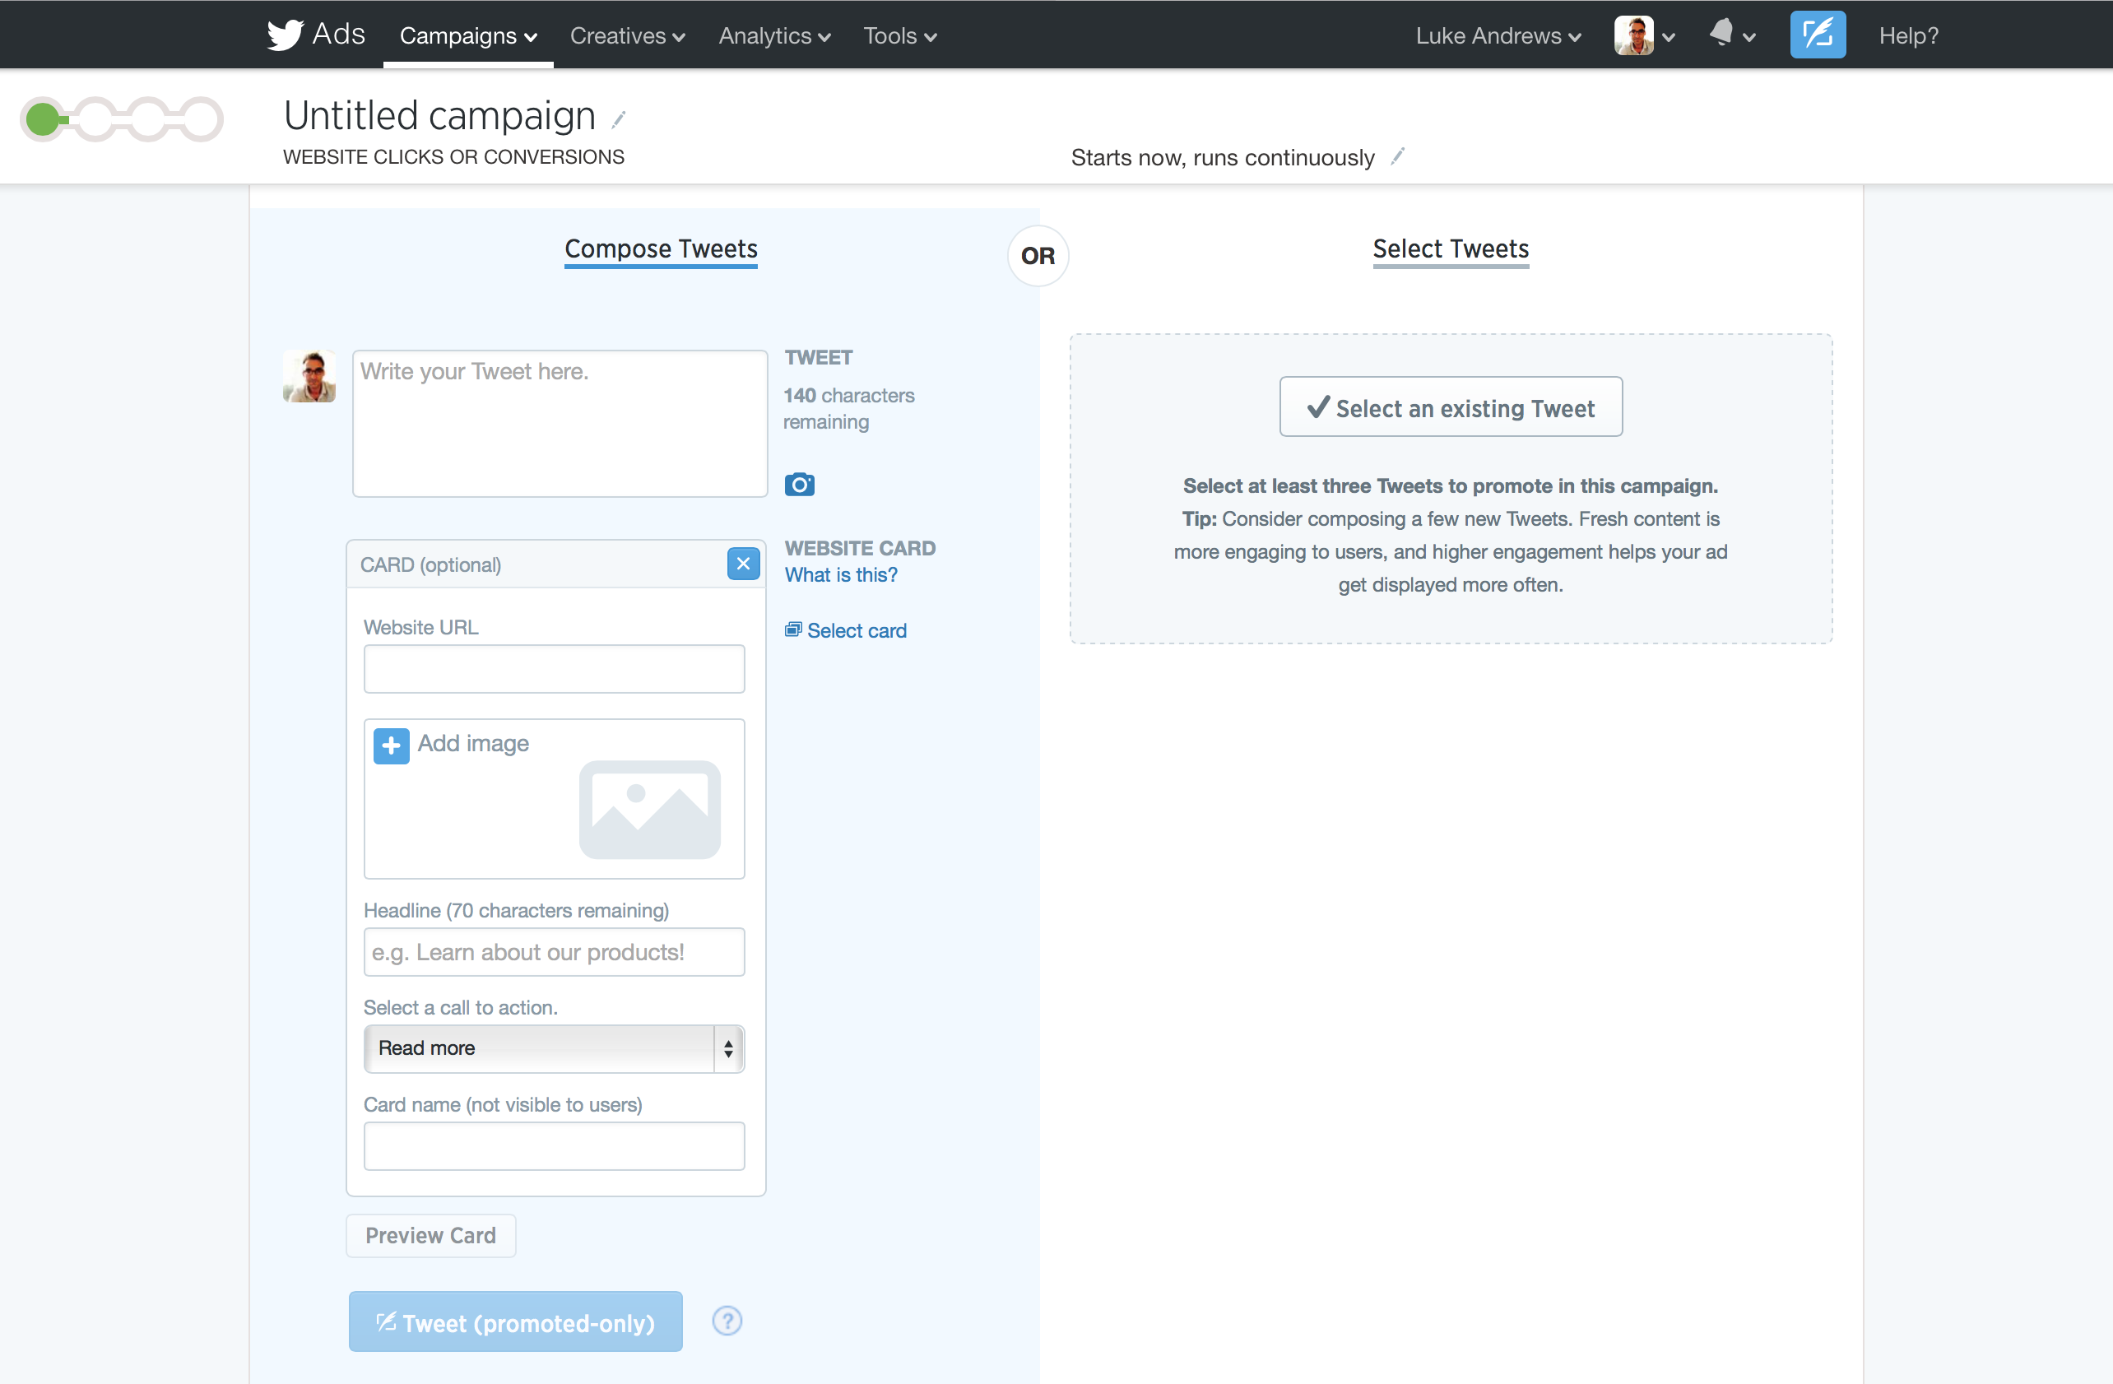Click Select an existing Tweet button
Viewport: 2113px width, 1384px height.
(1451, 407)
